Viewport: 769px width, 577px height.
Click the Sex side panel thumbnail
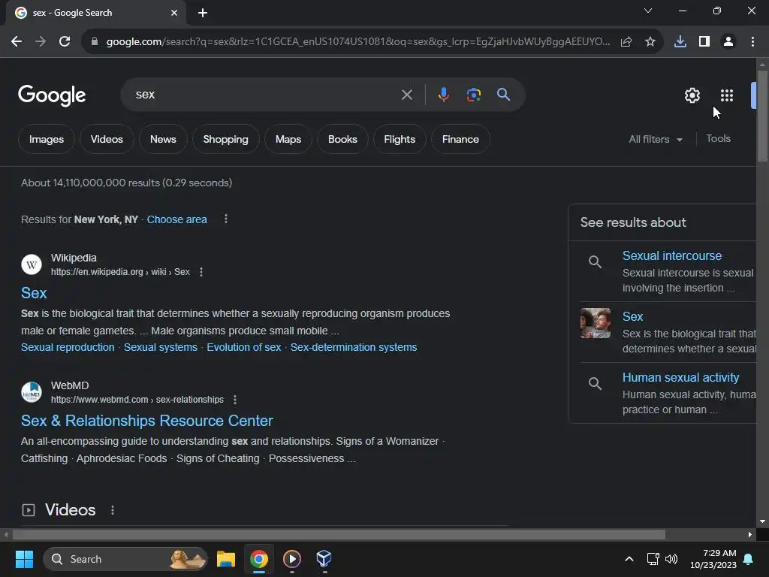(x=596, y=323)
